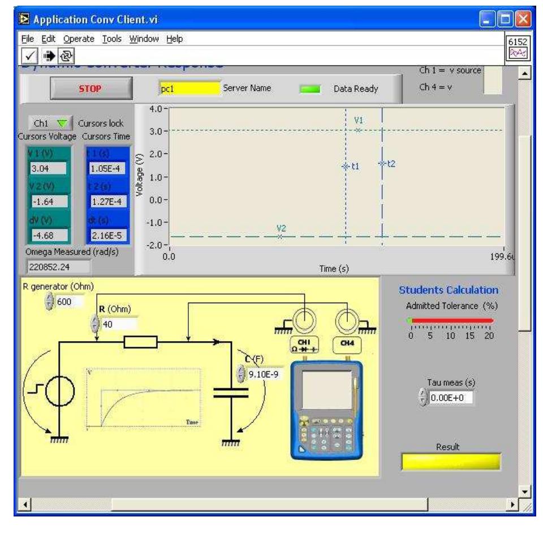This screenshot has width=543, height=534.
Task: Open the Operate menu
Action: tap(79, 39)
